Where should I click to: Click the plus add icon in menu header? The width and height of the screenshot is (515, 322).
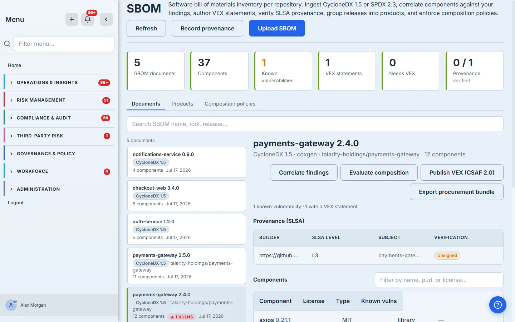(72, 19)
